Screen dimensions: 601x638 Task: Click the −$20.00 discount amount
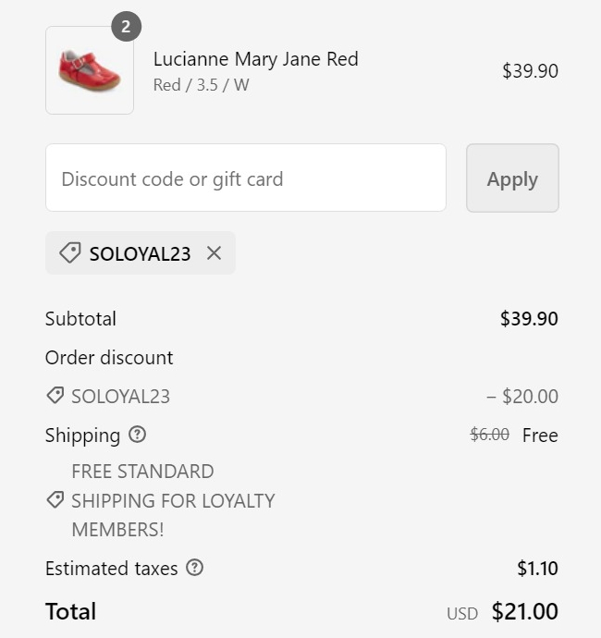coord(522,397)
